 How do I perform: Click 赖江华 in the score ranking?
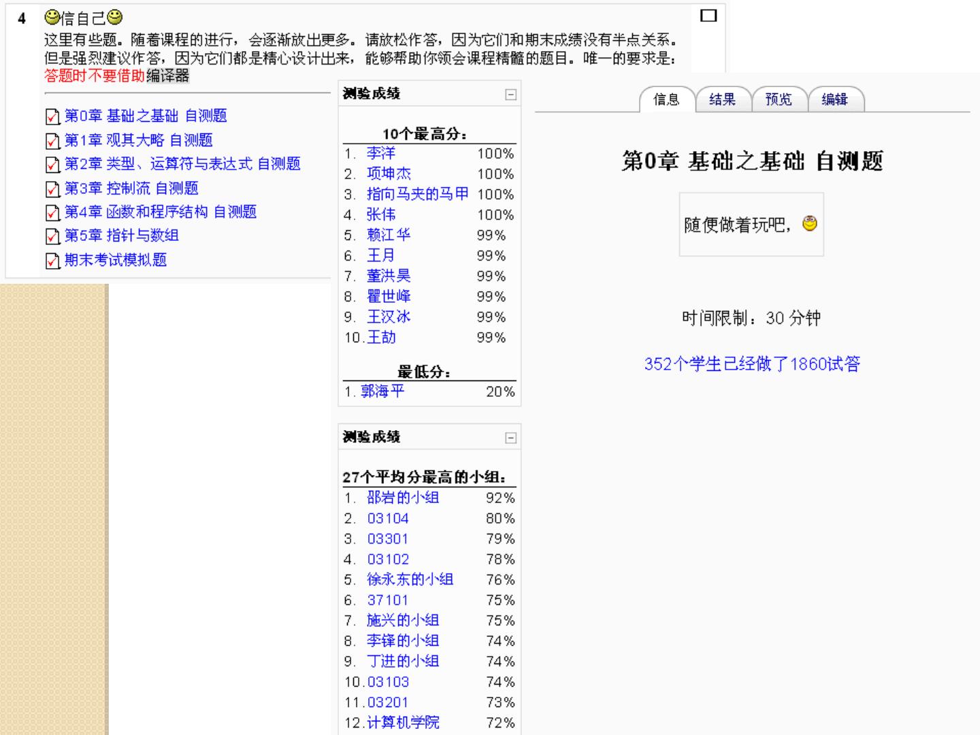(389, 235)
